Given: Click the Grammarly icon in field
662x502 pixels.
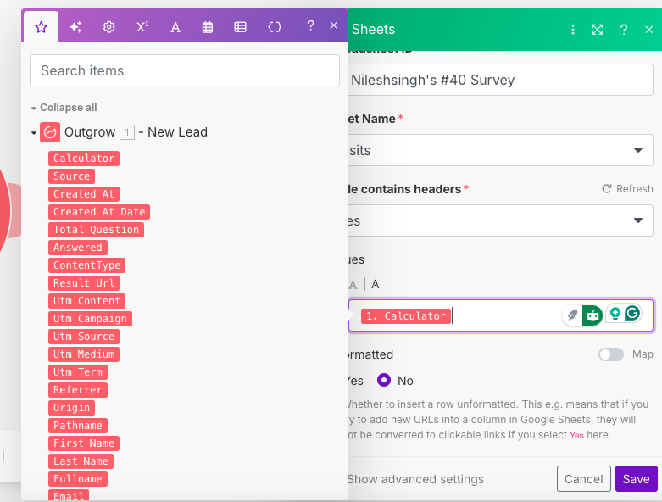Looking at the screenshot, I should pyautogui.click(x=632, y=313).
